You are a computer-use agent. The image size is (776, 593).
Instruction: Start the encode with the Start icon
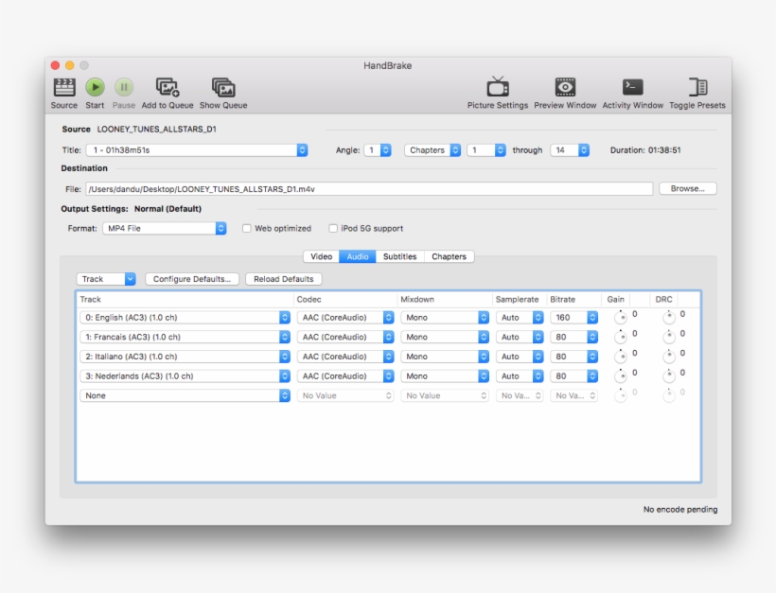coord(94,87)
